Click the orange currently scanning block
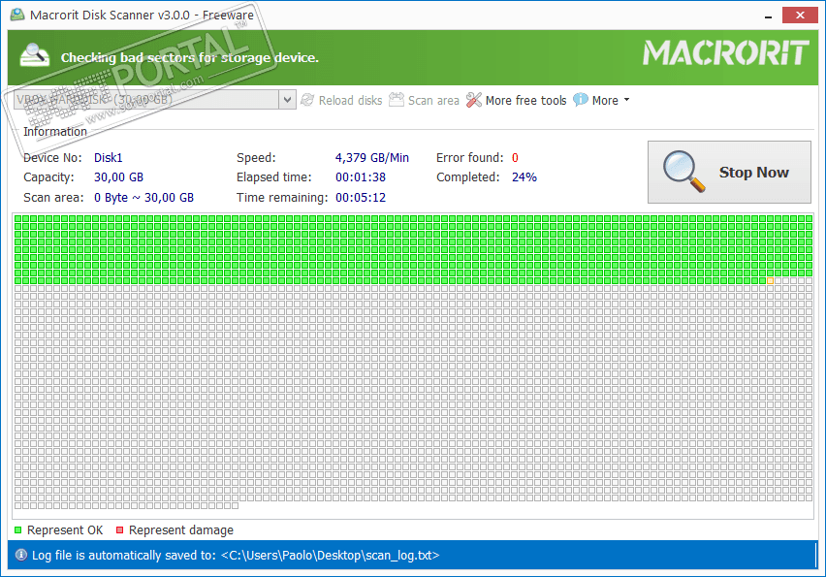The width and height of the screenshot is (826, 577). point(770,281)
